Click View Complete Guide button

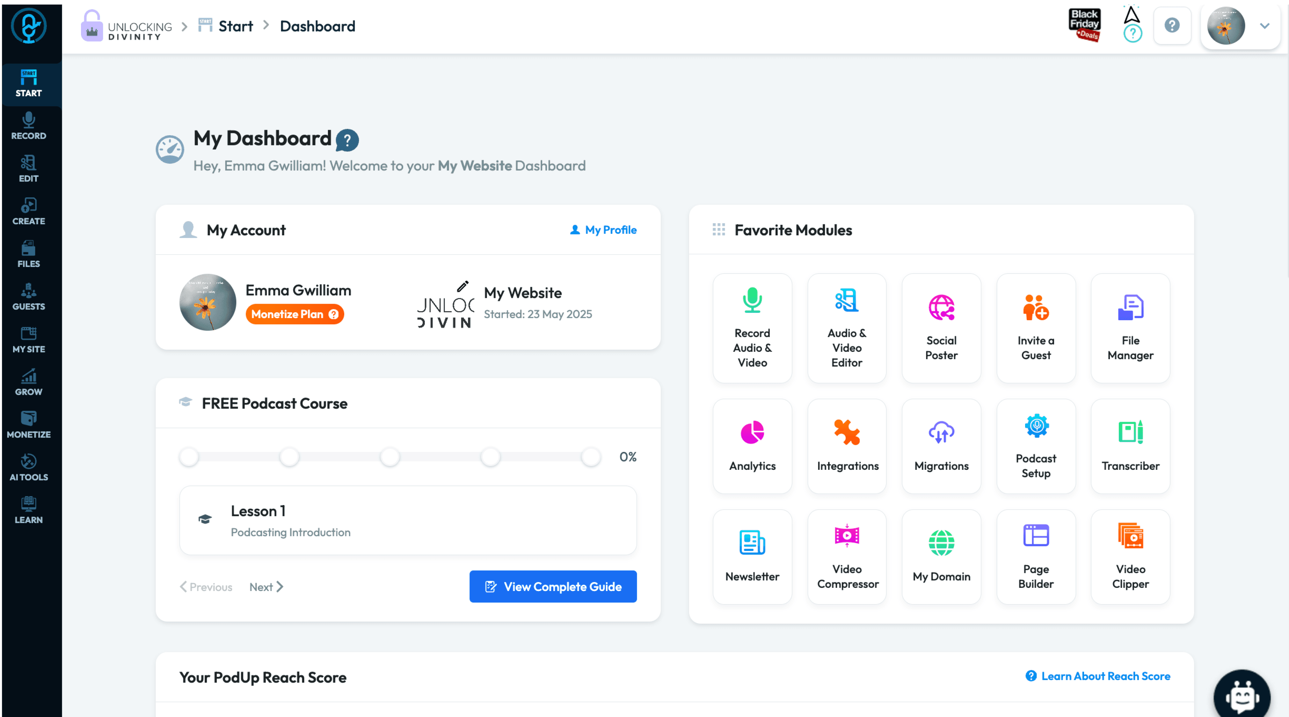click(552, 586)
